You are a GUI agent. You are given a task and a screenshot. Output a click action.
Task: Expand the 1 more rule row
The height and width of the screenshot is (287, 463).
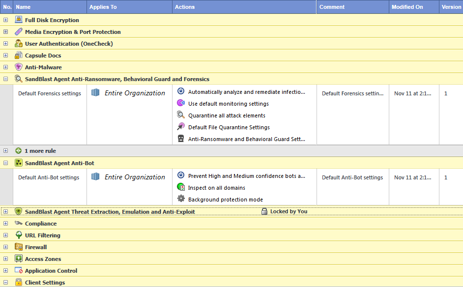(5, 150)
